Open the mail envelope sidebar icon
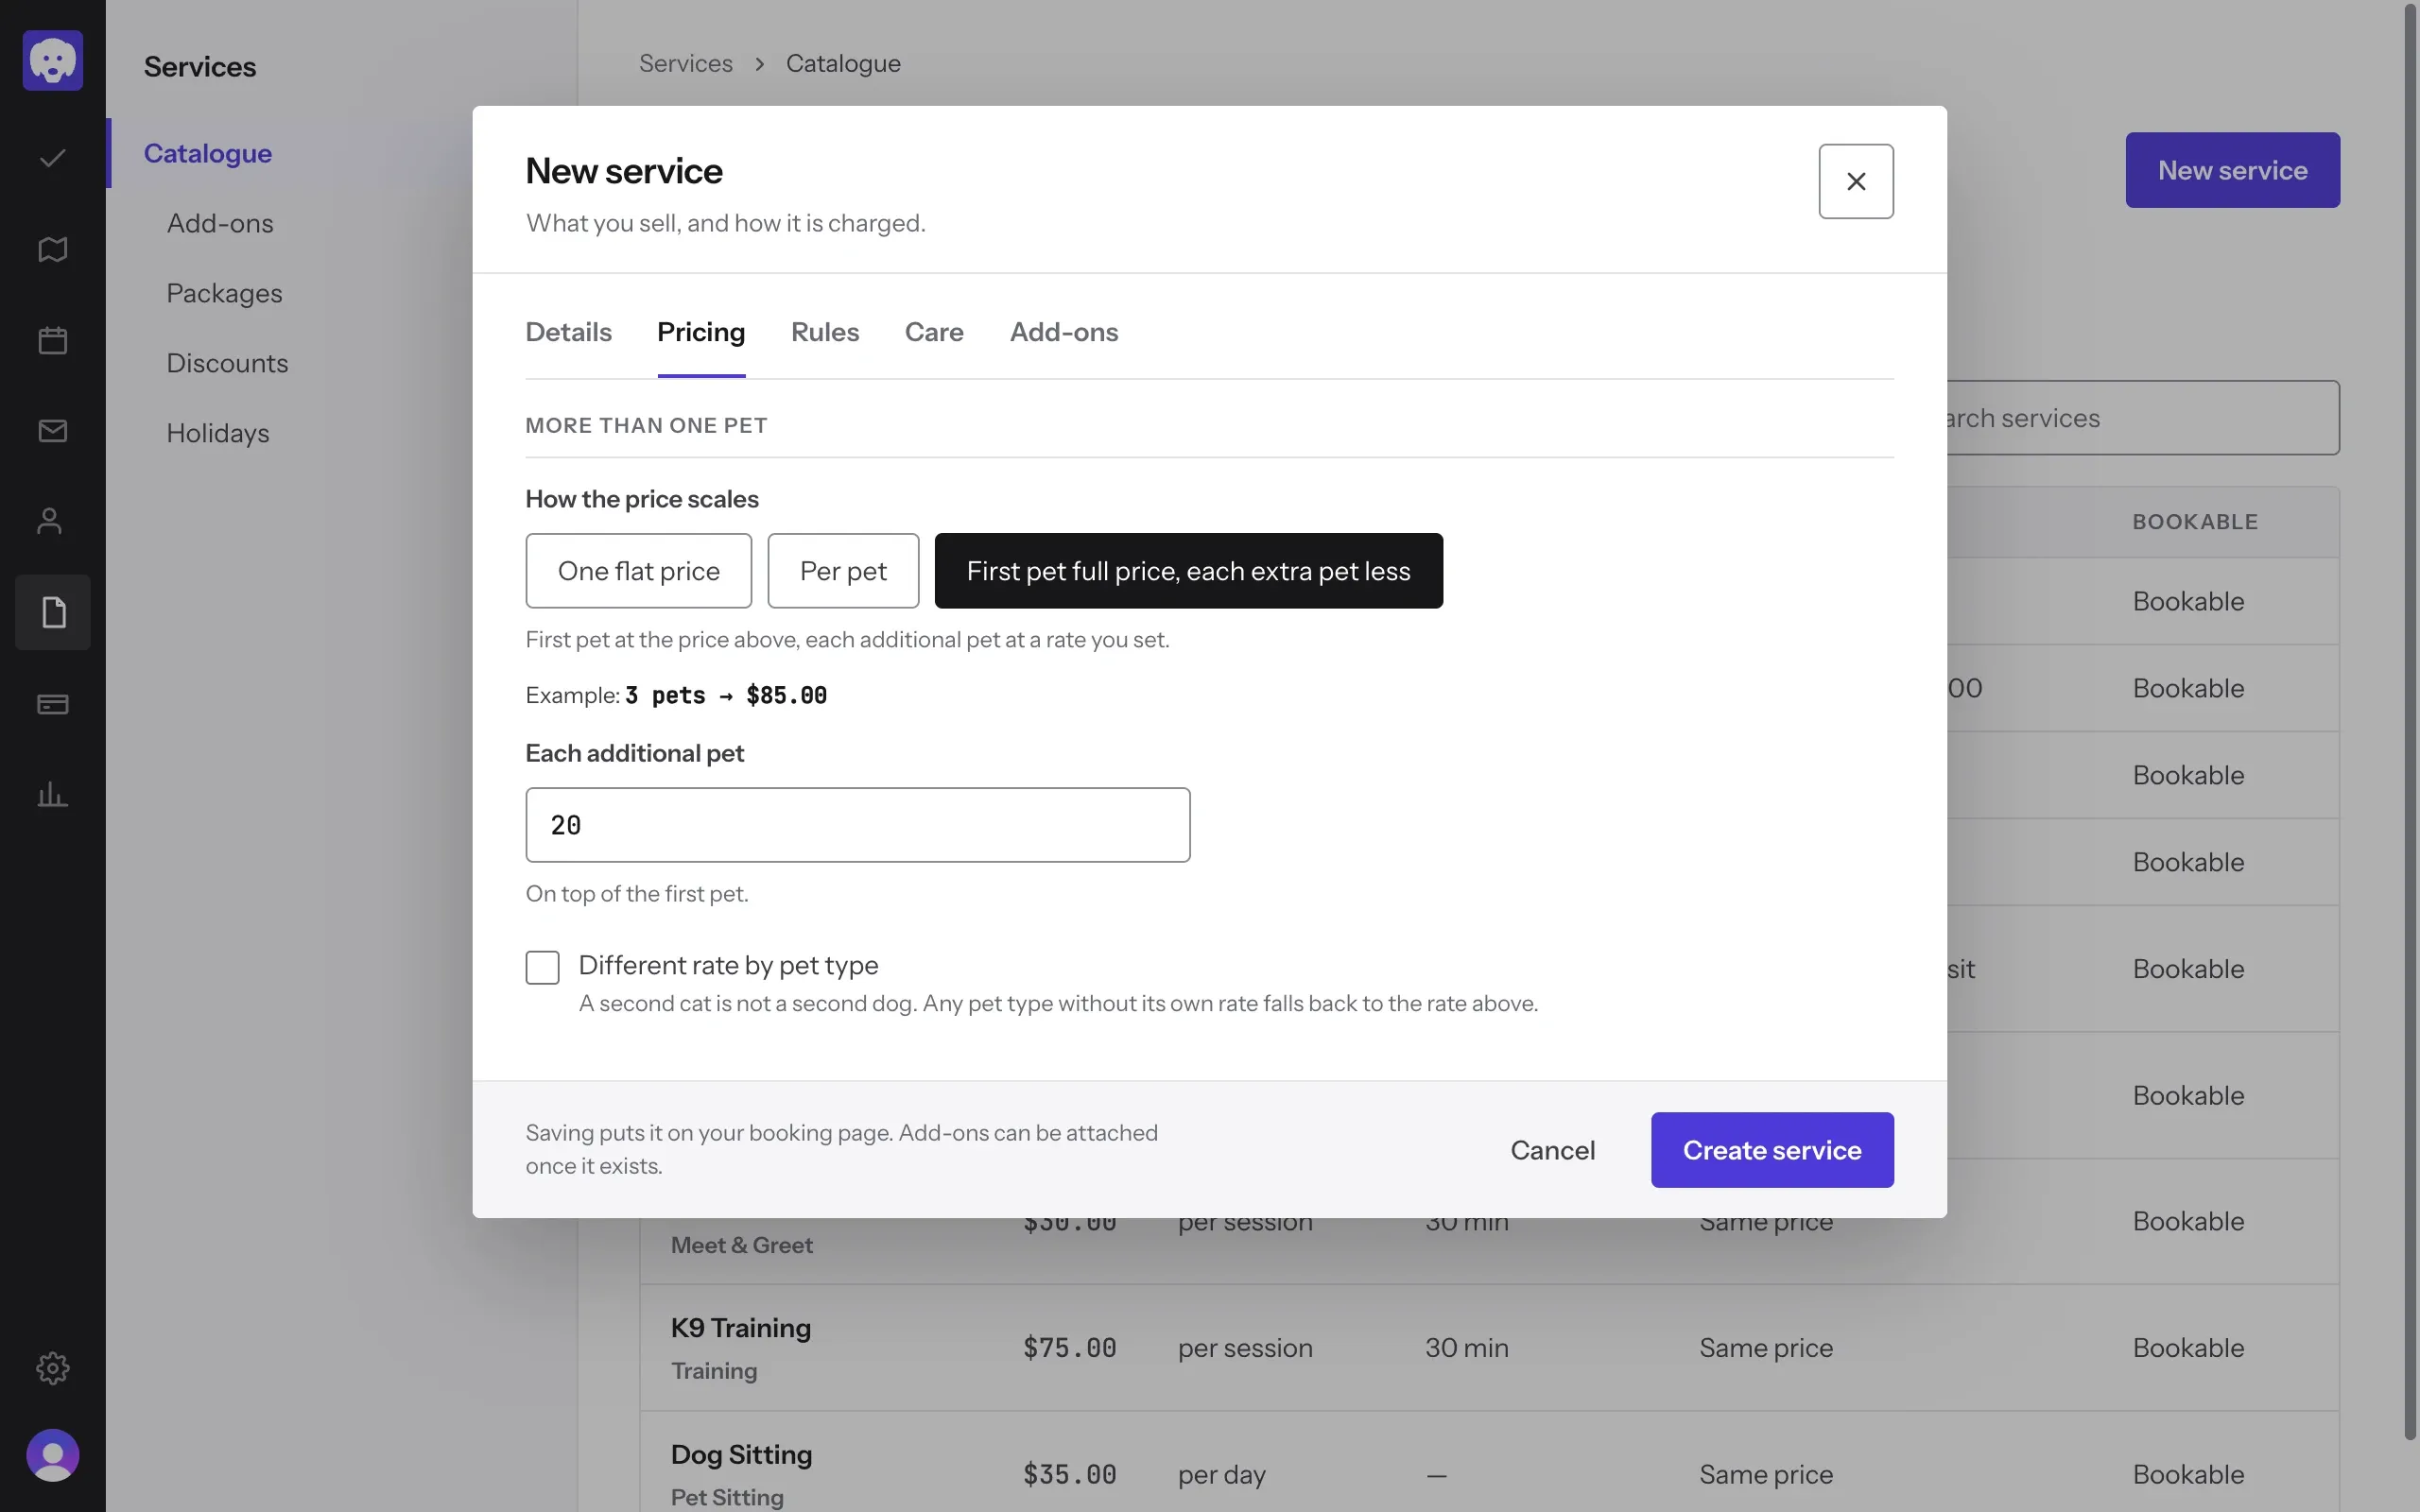The height and width of the screenshot is (1512, 2420). 52,431
